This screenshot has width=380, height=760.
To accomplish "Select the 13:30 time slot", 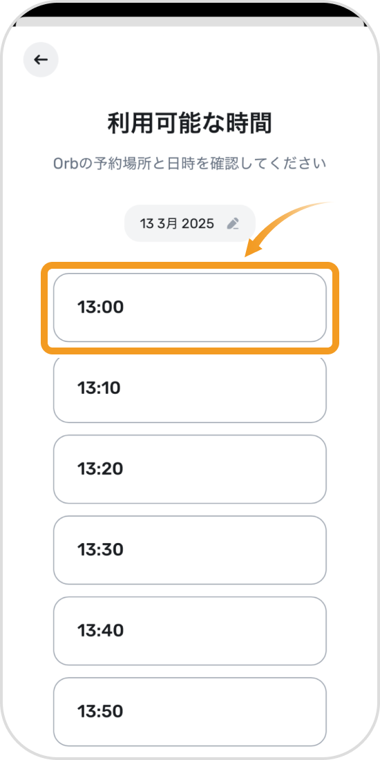I will point(190,550).
